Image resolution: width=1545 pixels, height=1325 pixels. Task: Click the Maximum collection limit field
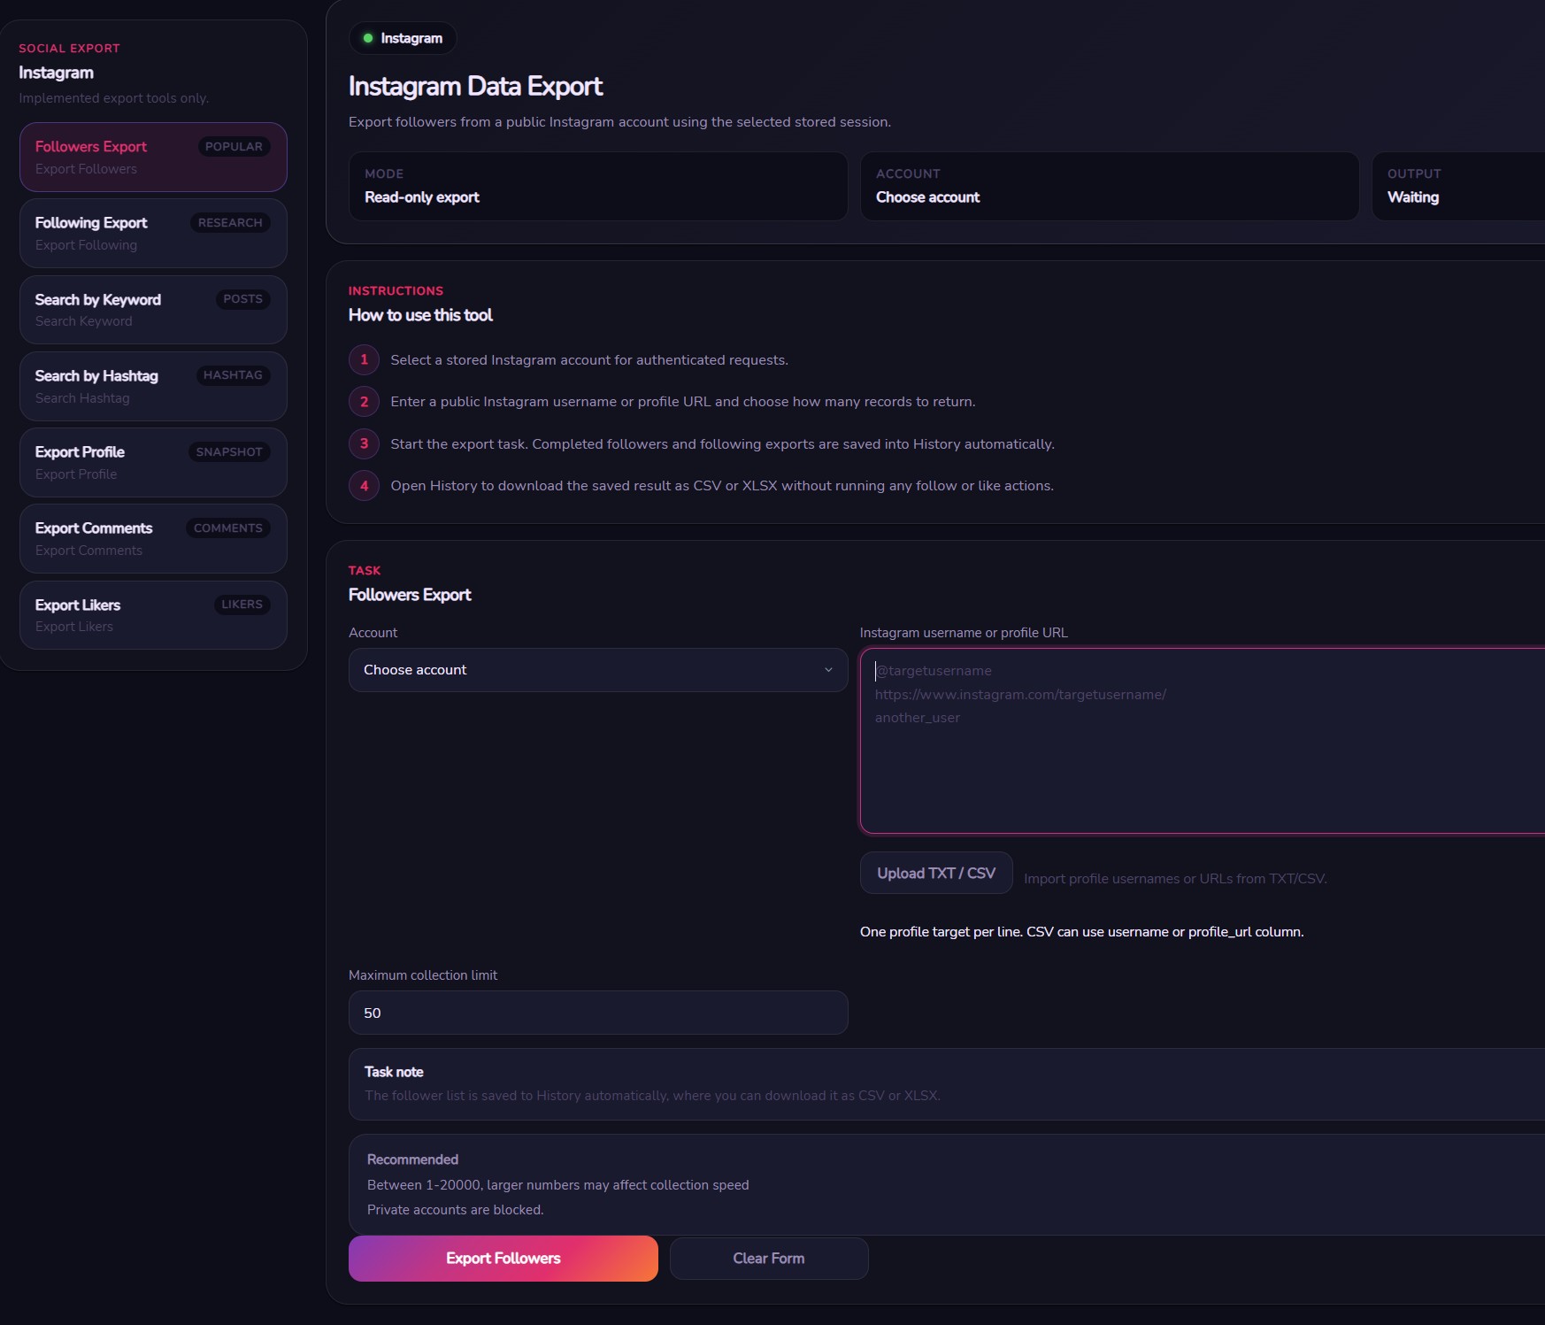pyautogui.click(x=598, y=1013)
